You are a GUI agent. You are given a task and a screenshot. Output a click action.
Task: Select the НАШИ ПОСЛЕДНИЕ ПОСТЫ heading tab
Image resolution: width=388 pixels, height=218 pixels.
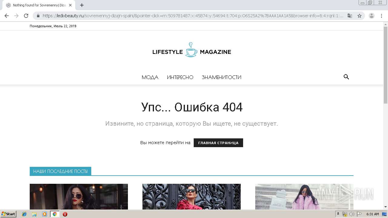click(x=60, y=171)
